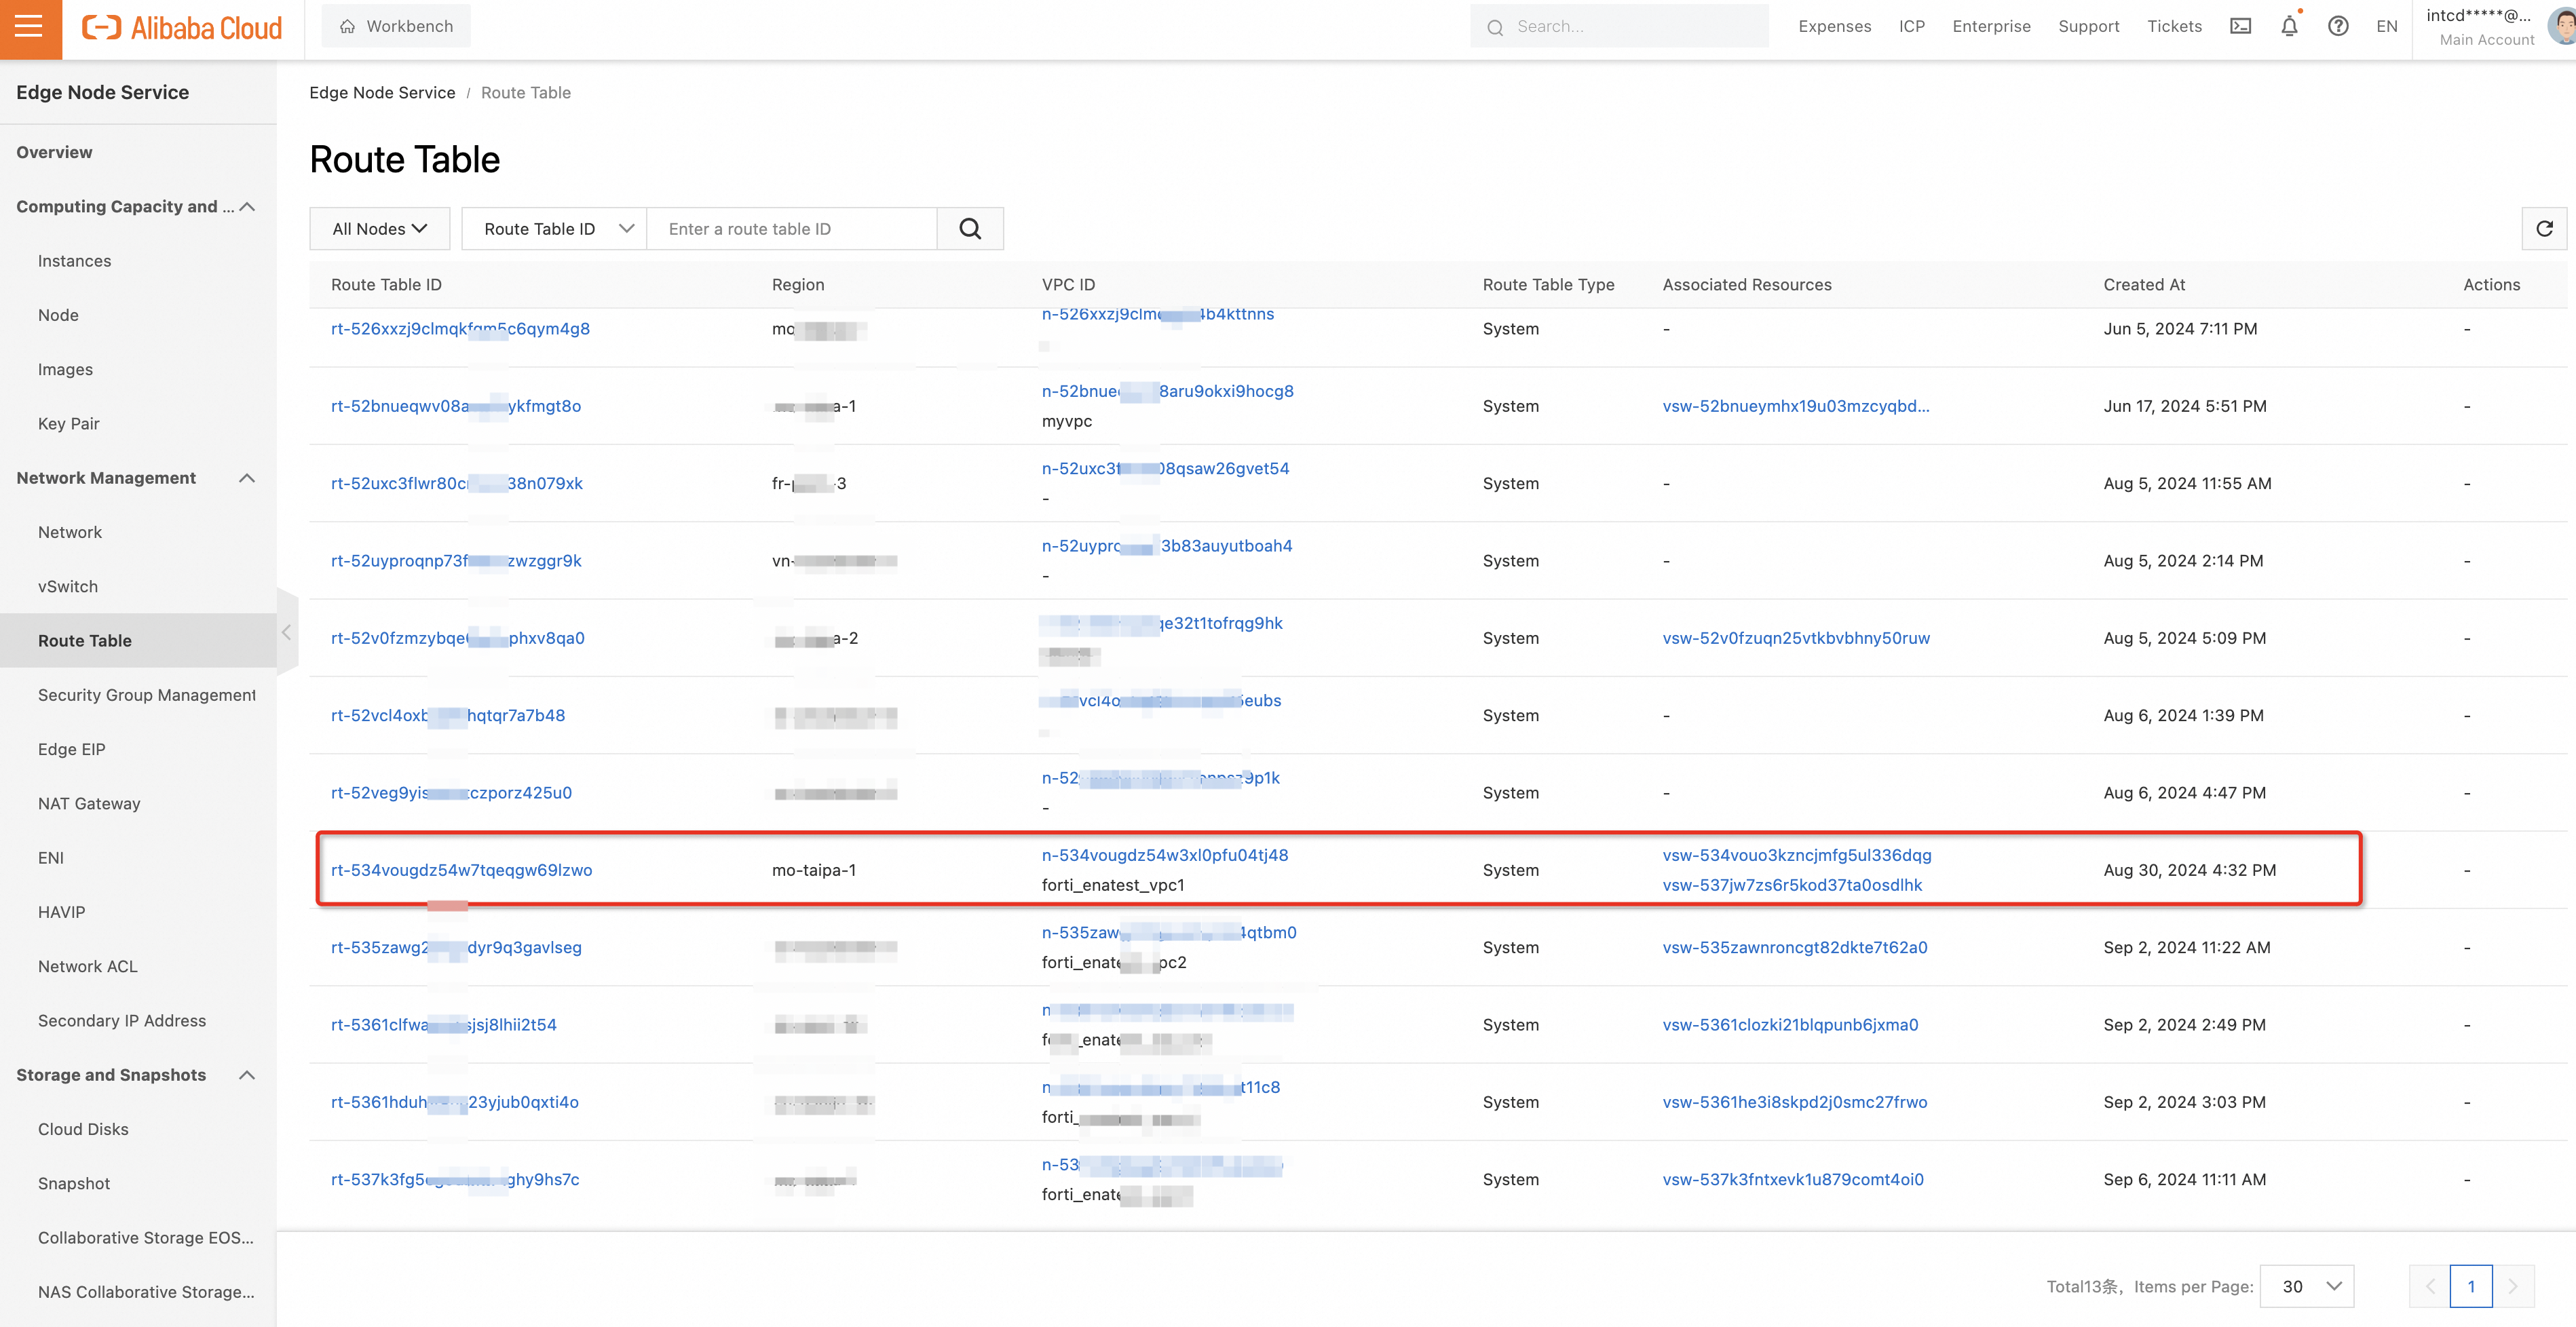
Task: Open Instances in the sidebar
Action: 74,261
